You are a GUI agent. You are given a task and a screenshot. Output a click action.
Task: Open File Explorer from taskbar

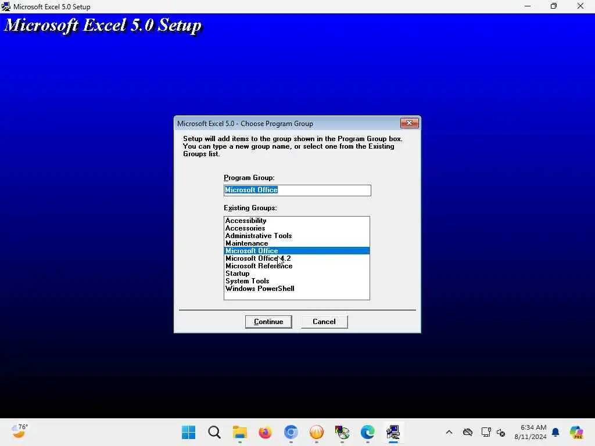(240, 432)
